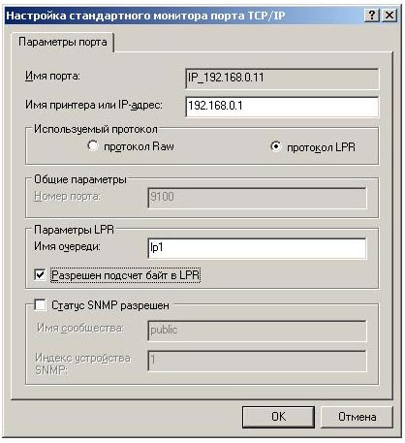Click the Имя очереди label
405x443 pixels.
(x=67, y=246)
